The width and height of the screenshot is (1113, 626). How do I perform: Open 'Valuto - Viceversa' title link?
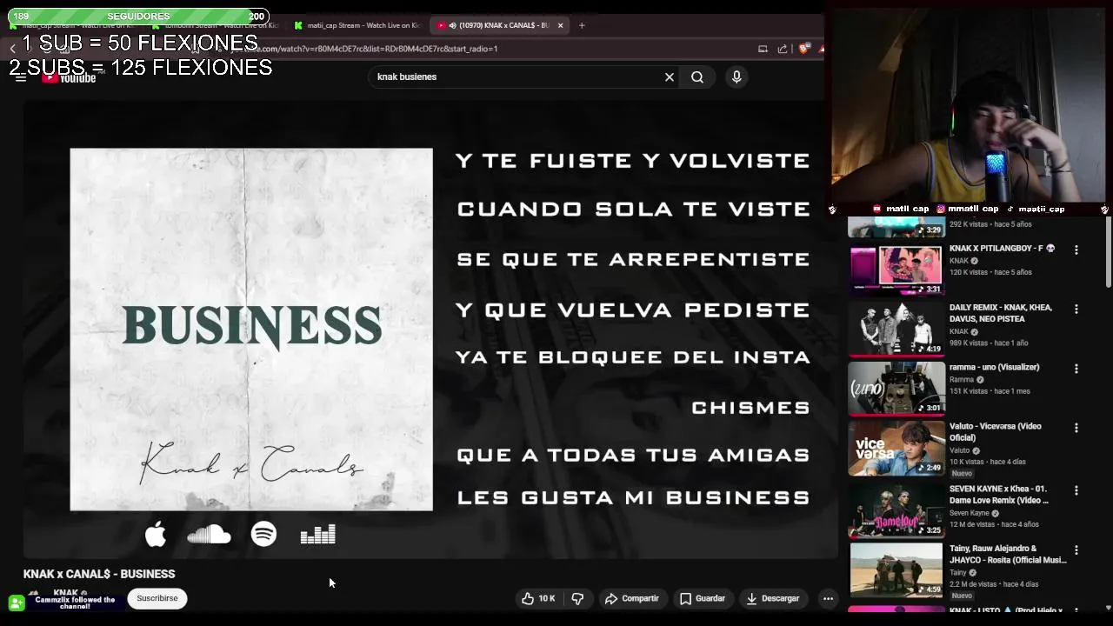[996, 432]
